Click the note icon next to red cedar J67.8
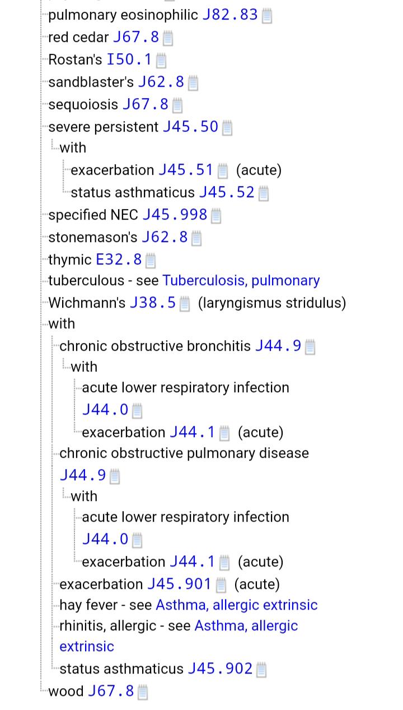The image size is (403, 710). pos(167,38)
